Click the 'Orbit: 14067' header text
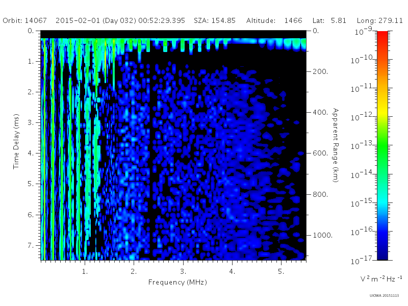408x306 pixels. (24, 20)
